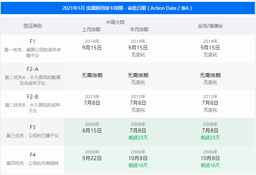Click F3 this month 前进23天 text

click(x=138, y=138)
